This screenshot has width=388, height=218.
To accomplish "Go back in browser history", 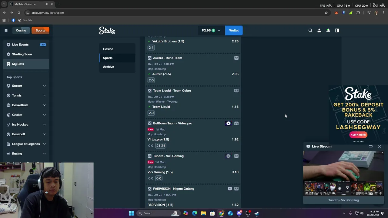I will pos(4,13).
